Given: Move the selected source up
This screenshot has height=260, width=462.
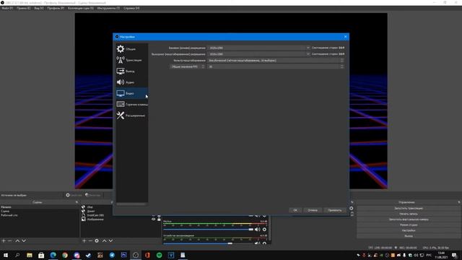Looking at the screenshot, I should tap(104, 240).
